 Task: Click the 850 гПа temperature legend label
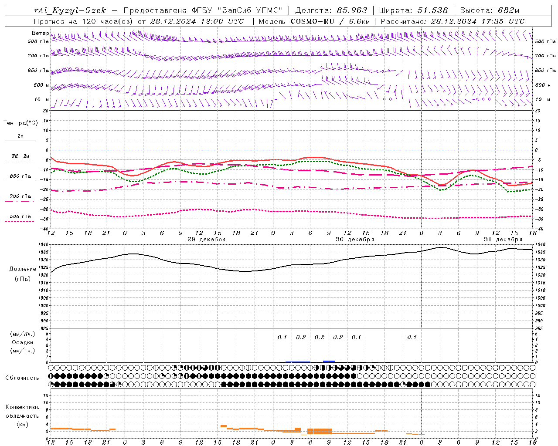pos(20,176)
